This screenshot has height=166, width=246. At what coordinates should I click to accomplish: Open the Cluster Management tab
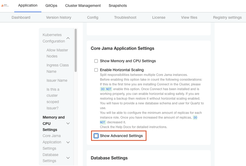click(83, 6)
